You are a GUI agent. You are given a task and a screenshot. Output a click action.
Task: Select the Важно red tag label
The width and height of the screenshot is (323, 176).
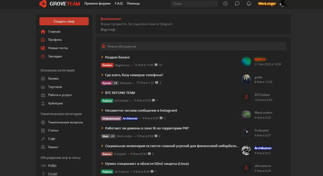107,154
